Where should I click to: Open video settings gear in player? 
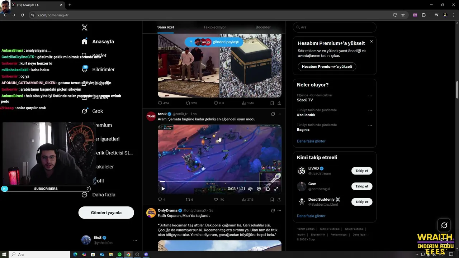point(259,189)
